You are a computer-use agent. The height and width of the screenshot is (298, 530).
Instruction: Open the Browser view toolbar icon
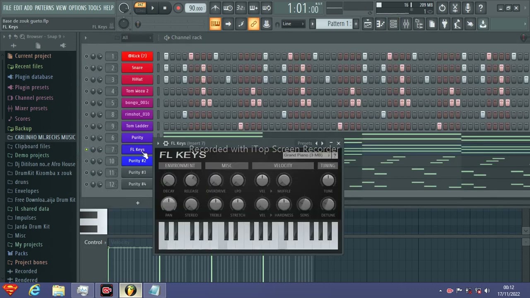419,24
